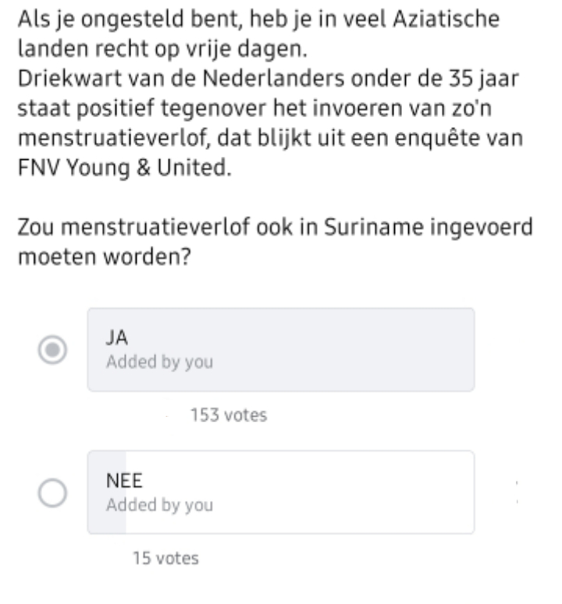Select the NEE radio button

pos(52,492)
